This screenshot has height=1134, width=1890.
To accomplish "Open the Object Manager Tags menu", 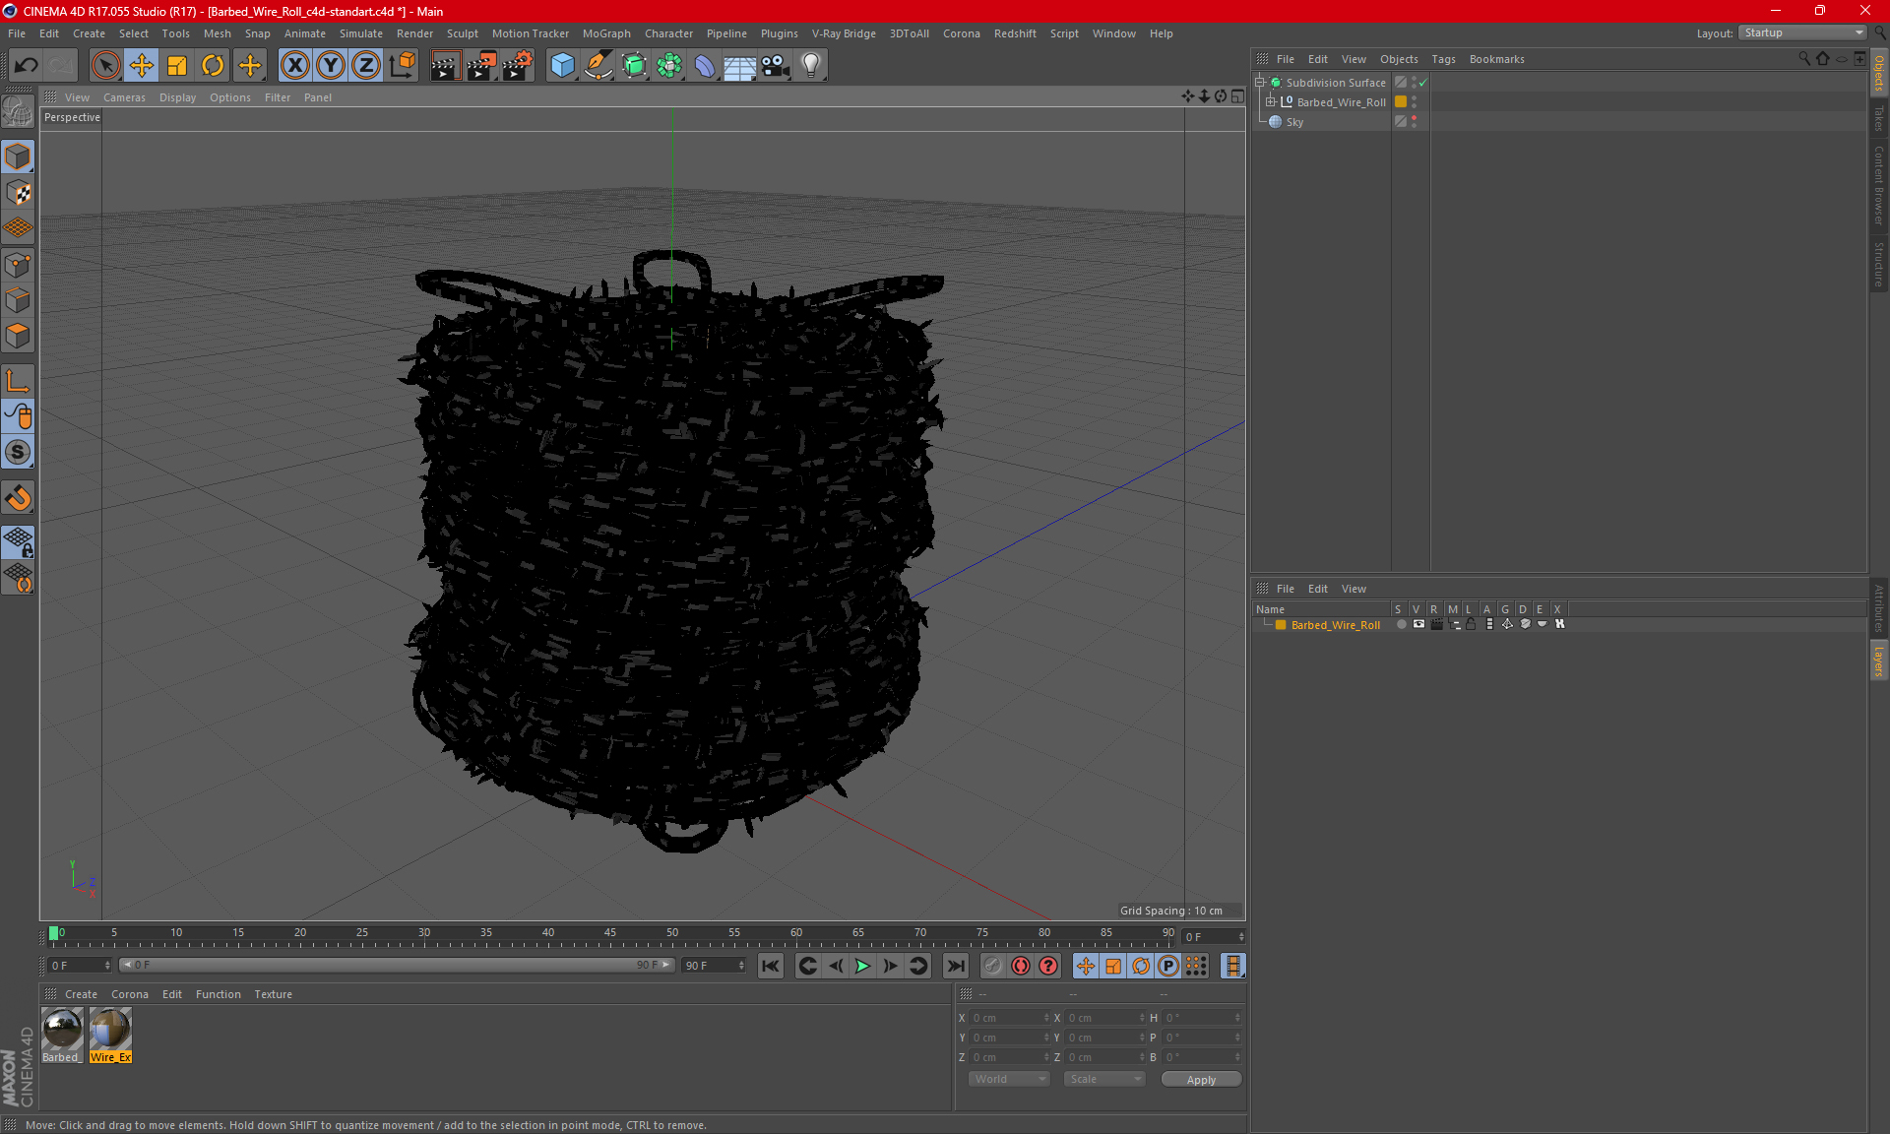I will click(x=1443, y=59).
